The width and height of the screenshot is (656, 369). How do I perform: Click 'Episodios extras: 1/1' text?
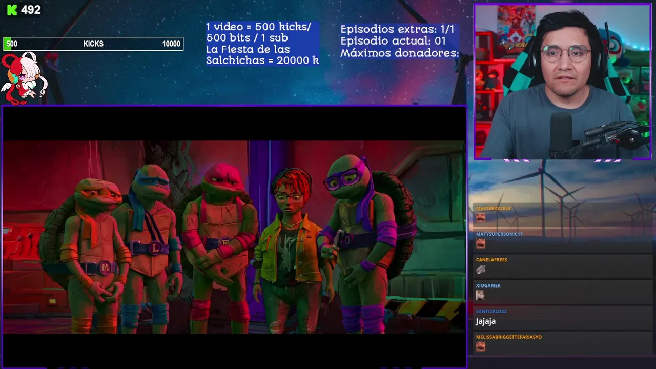(x=397, y=29)
